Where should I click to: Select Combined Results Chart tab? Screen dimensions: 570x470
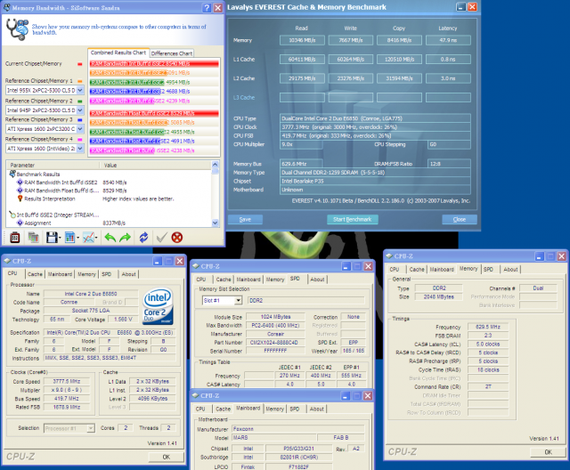coord(118,53)
